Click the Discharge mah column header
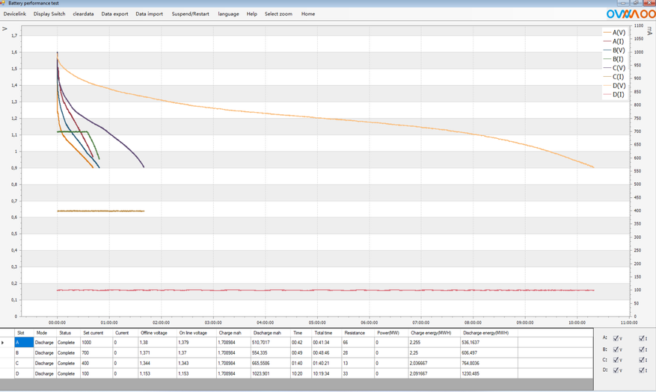This screenshot has height=392, width=656. pos(270,333)
